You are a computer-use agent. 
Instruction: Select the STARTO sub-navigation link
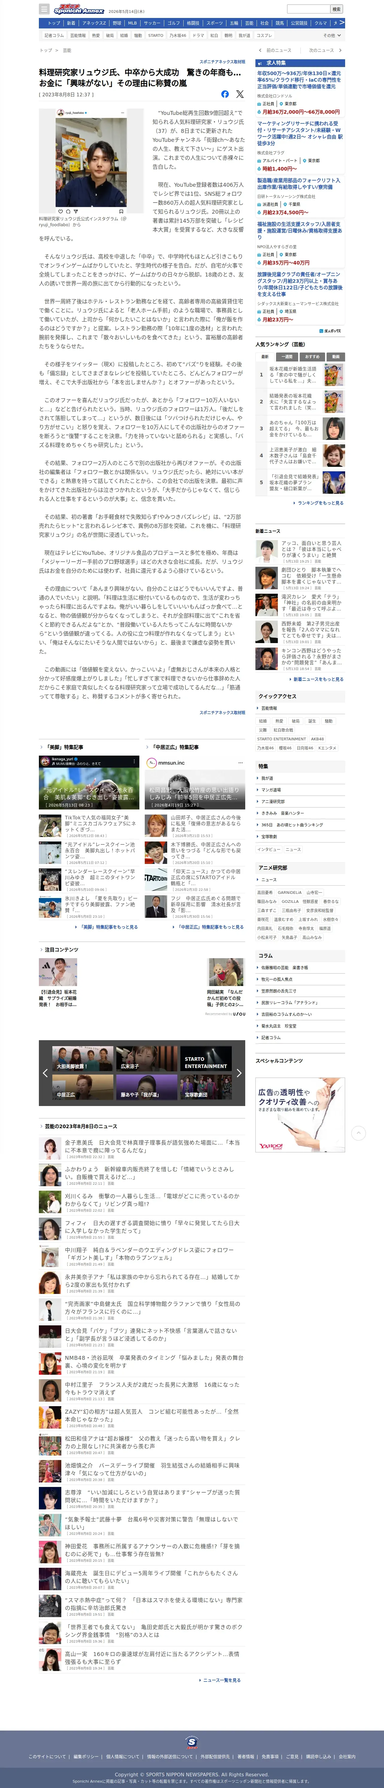coord(156,35)
